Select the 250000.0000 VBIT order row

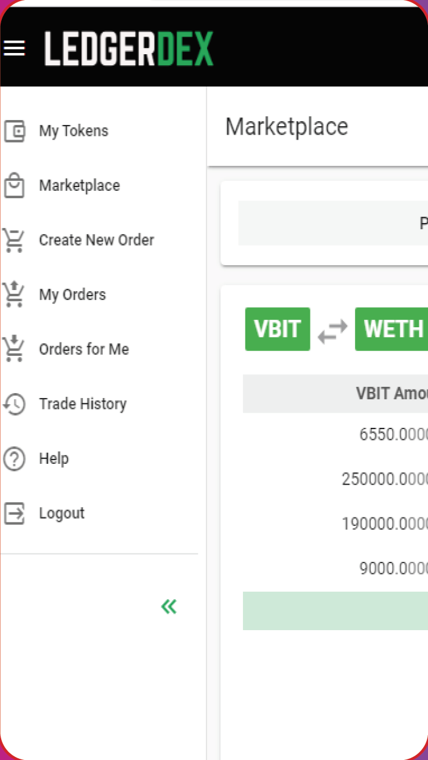(x=384, y=479)
